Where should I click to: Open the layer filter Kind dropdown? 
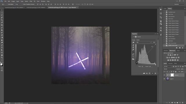tap(168, 66)
